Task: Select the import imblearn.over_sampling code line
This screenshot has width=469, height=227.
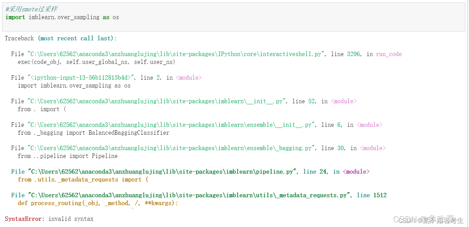Action: tap(62, 17)
